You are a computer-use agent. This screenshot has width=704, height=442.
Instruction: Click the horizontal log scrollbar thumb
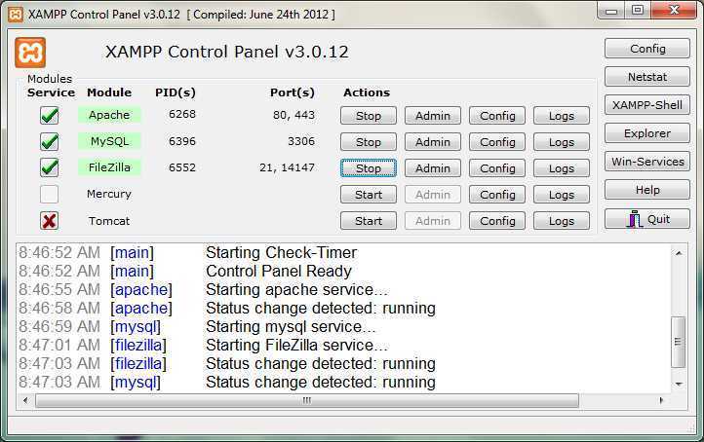(x=307, y=400)
